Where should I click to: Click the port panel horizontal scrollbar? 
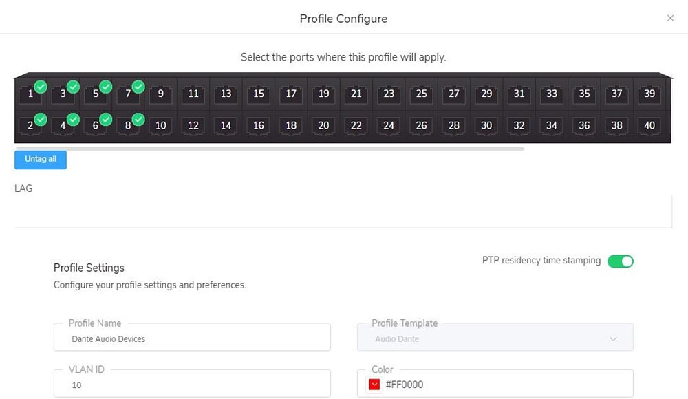[x=270, y=149]
